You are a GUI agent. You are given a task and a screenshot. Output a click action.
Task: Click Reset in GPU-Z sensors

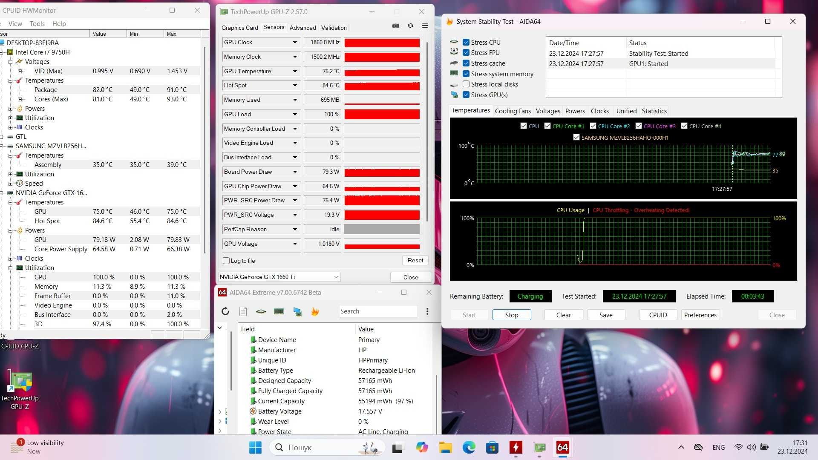(415, 260)
